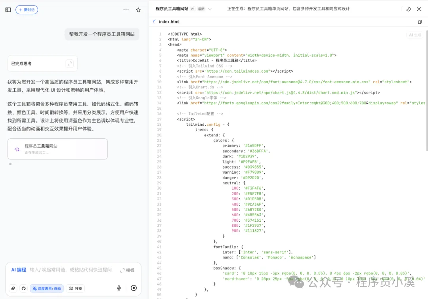The height and width of the screenshot is (299, 428).
Task: Toggle 深度思考: 自动 mode
Action: 47,288
